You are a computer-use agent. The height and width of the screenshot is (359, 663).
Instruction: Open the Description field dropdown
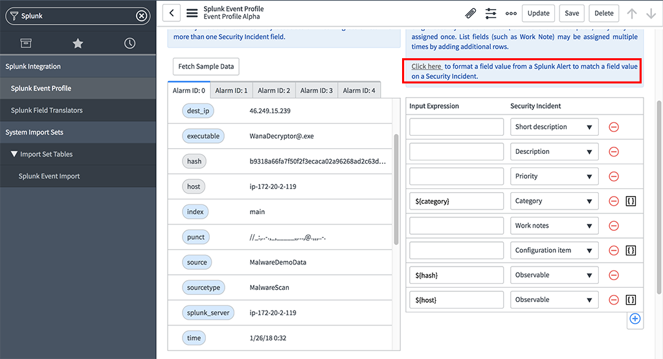(554, 151)
